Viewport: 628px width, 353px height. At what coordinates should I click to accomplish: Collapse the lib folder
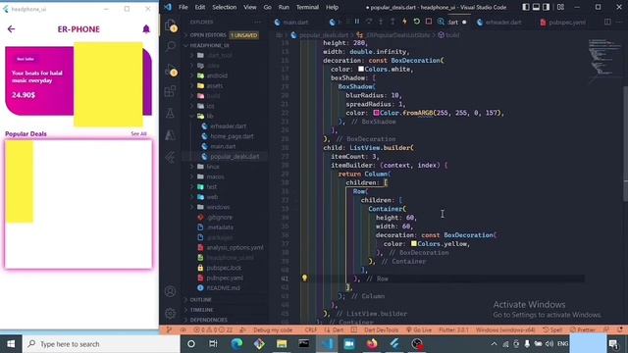pyautogui.click(x=210, y=116)
